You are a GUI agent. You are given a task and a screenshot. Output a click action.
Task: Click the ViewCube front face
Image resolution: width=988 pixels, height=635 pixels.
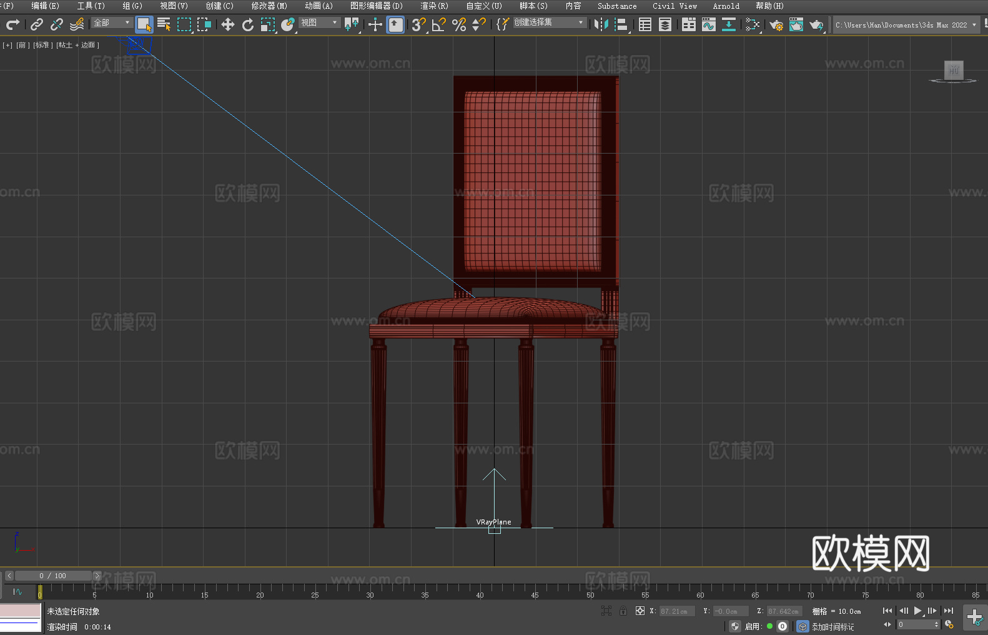pos(954,70)
